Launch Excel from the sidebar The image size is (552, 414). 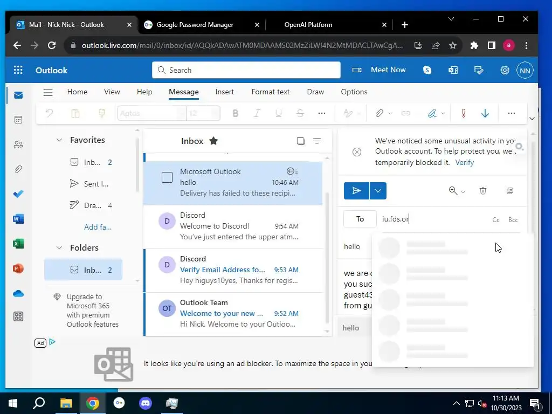pyautogui.click(x=18, y=244)
